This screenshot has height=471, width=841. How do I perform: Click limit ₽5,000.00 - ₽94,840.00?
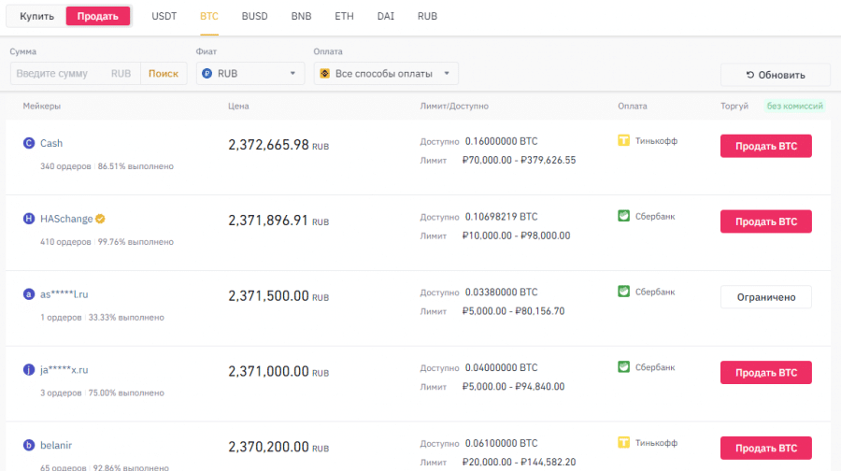(x=513, y=386)
